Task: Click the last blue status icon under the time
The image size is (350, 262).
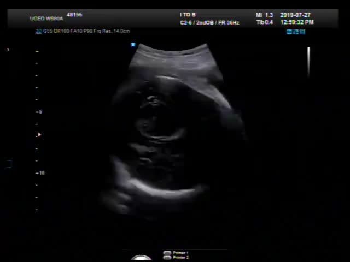Action: pyautogui.click(x=302, y=32)
